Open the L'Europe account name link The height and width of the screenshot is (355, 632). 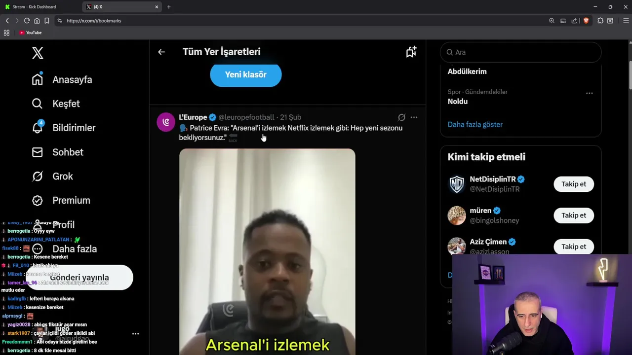tap(193, 117)
